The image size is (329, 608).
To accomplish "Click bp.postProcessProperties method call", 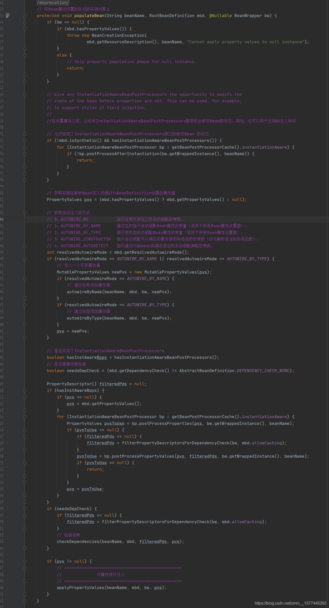I will [x=162, y=423].
